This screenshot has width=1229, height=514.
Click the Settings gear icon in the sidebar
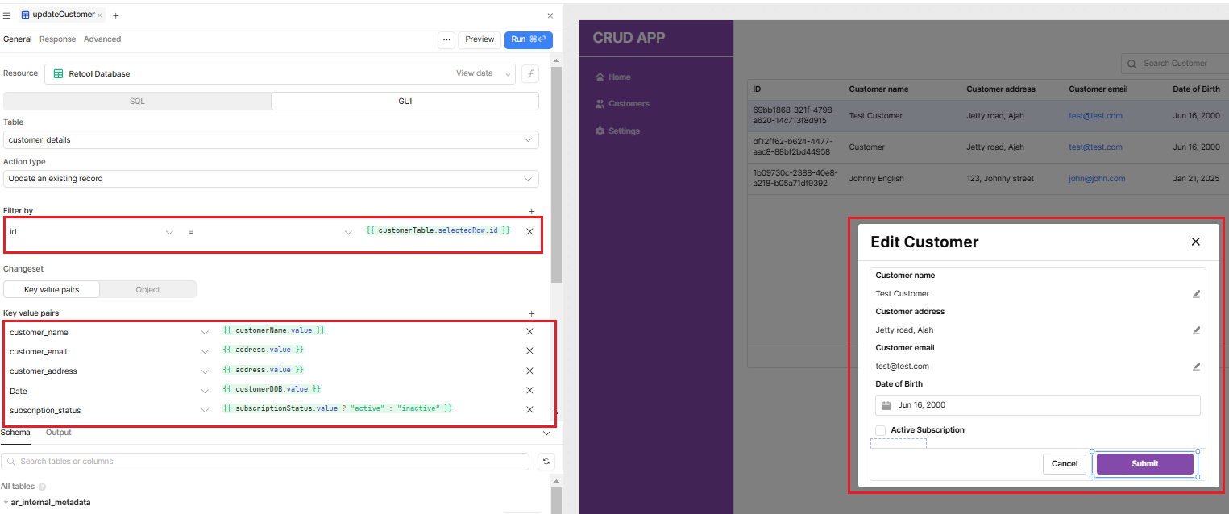tap(600, 131)
